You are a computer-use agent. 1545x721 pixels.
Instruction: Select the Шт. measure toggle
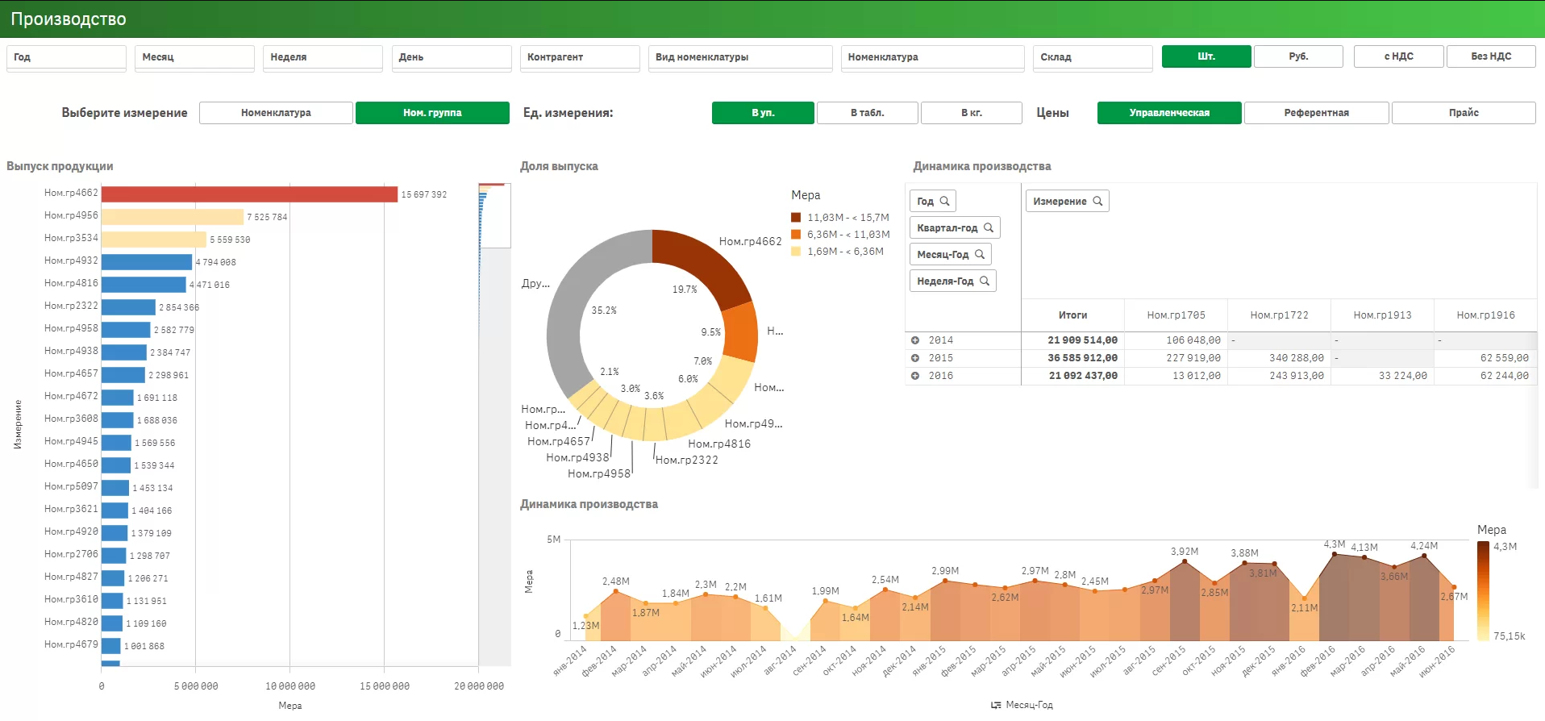click(x=1206, y=56)
